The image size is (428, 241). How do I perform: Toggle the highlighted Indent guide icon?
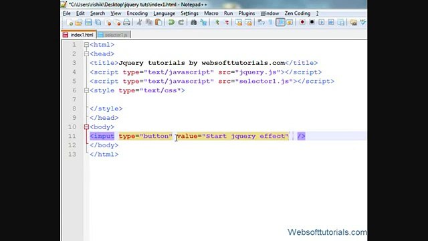tap(280, 22)
